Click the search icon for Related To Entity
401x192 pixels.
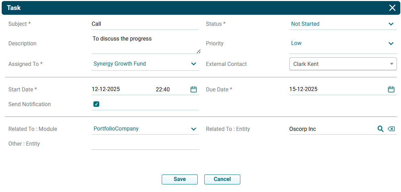(x=380, y=129)
